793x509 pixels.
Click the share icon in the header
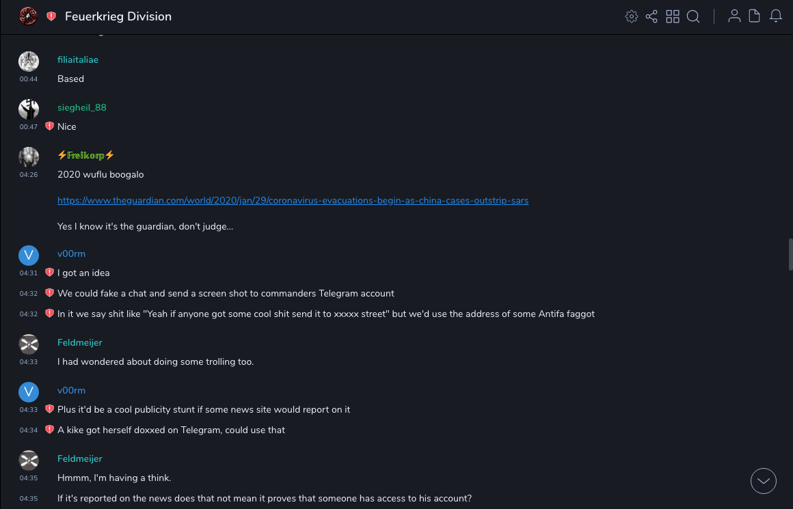651,16
